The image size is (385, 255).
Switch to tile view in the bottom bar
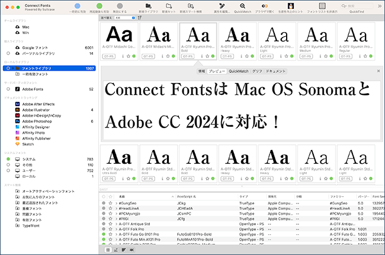coord(108,250)
